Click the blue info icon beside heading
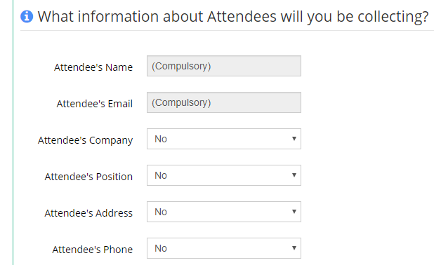The width and height of the screenshot is (434, 265). (x=27, y=16)
